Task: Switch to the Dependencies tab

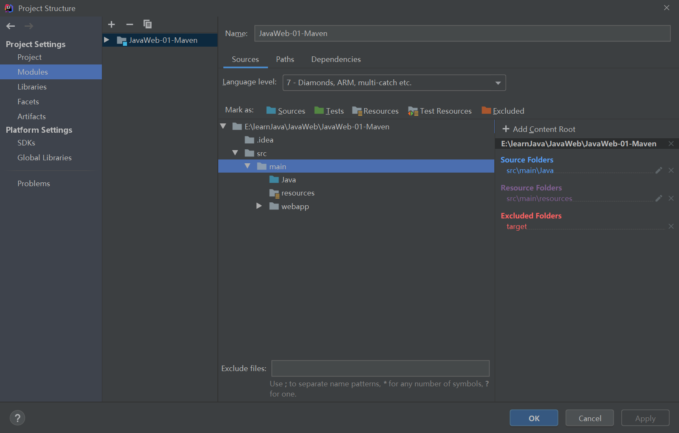Action: tap(336, 59)
